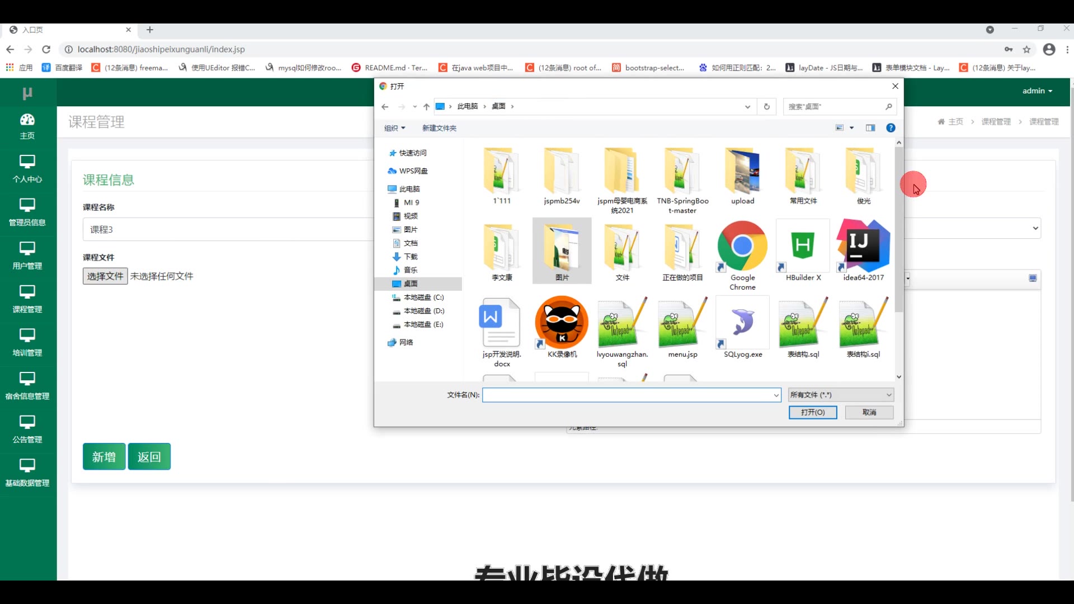Screen dimensions: 1074x604
Task: Open the view options dropdown arrow
Action: pyautogui.click(x=852, y=128)
